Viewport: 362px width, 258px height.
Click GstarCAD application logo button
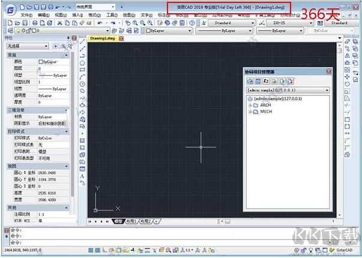(10, 10)
